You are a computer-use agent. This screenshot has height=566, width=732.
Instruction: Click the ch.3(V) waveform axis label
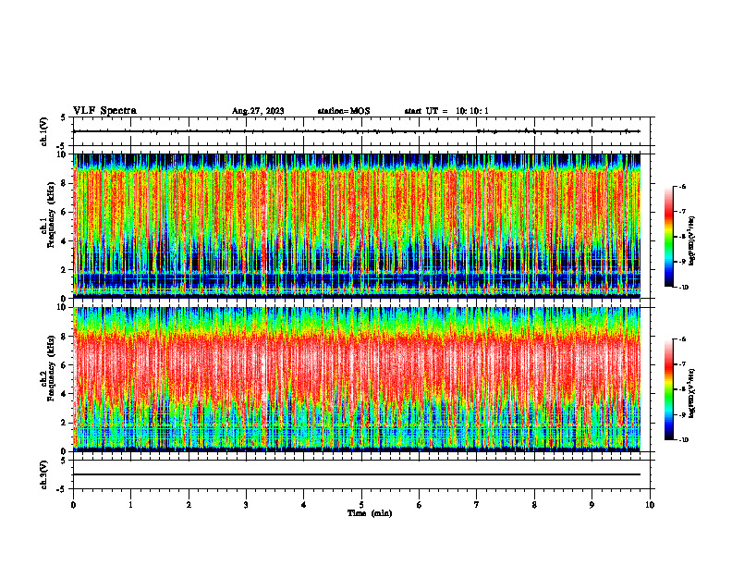click(43, 474)
